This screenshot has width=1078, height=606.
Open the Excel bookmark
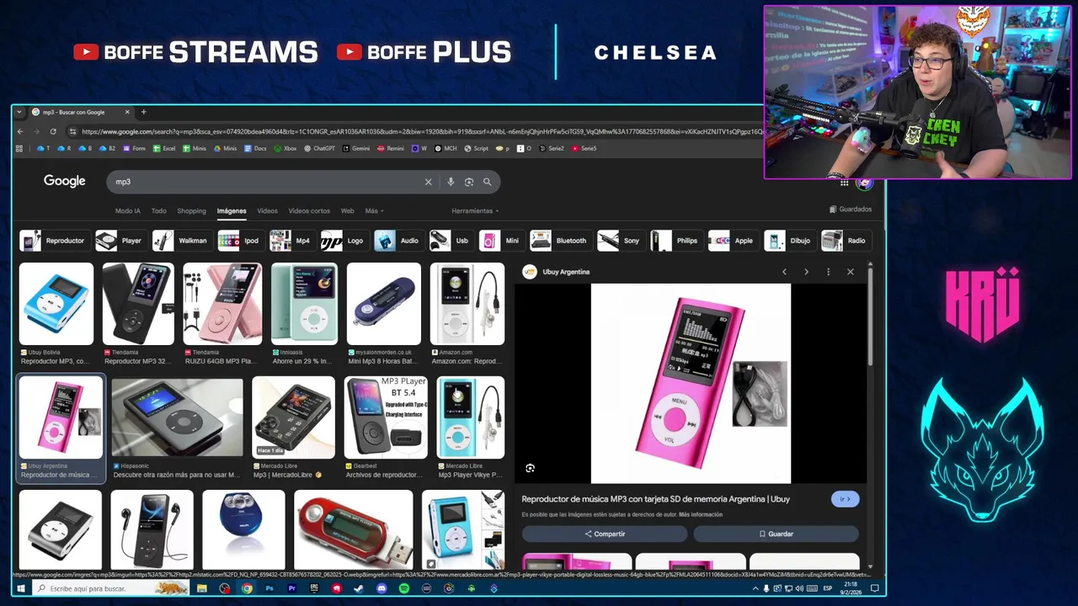click(164, 148)
